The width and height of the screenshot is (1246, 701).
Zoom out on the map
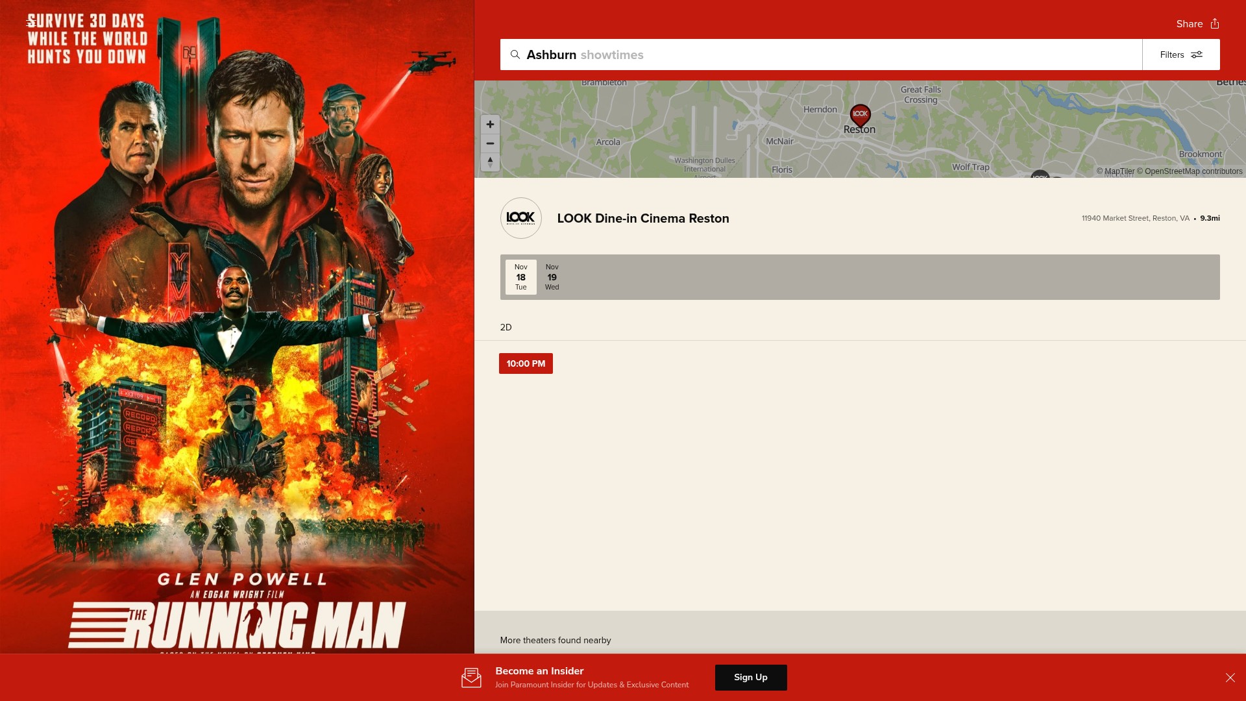coord(490,143)
